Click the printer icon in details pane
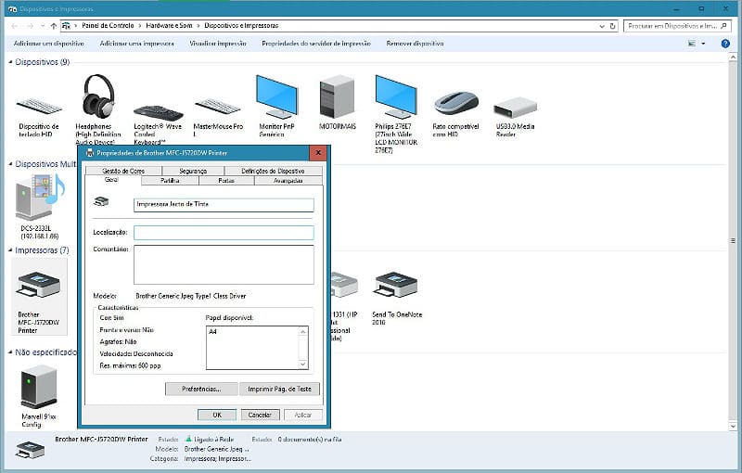 point(30,449)
